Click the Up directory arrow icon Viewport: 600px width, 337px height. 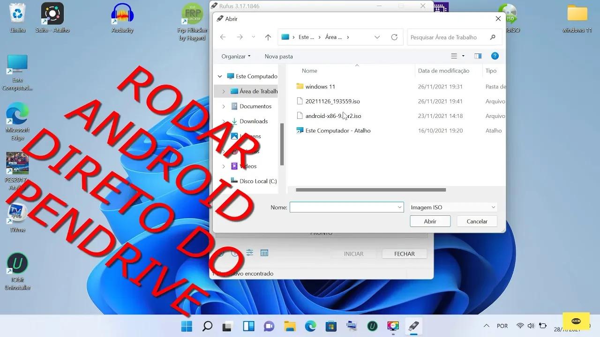pos(268,37)
